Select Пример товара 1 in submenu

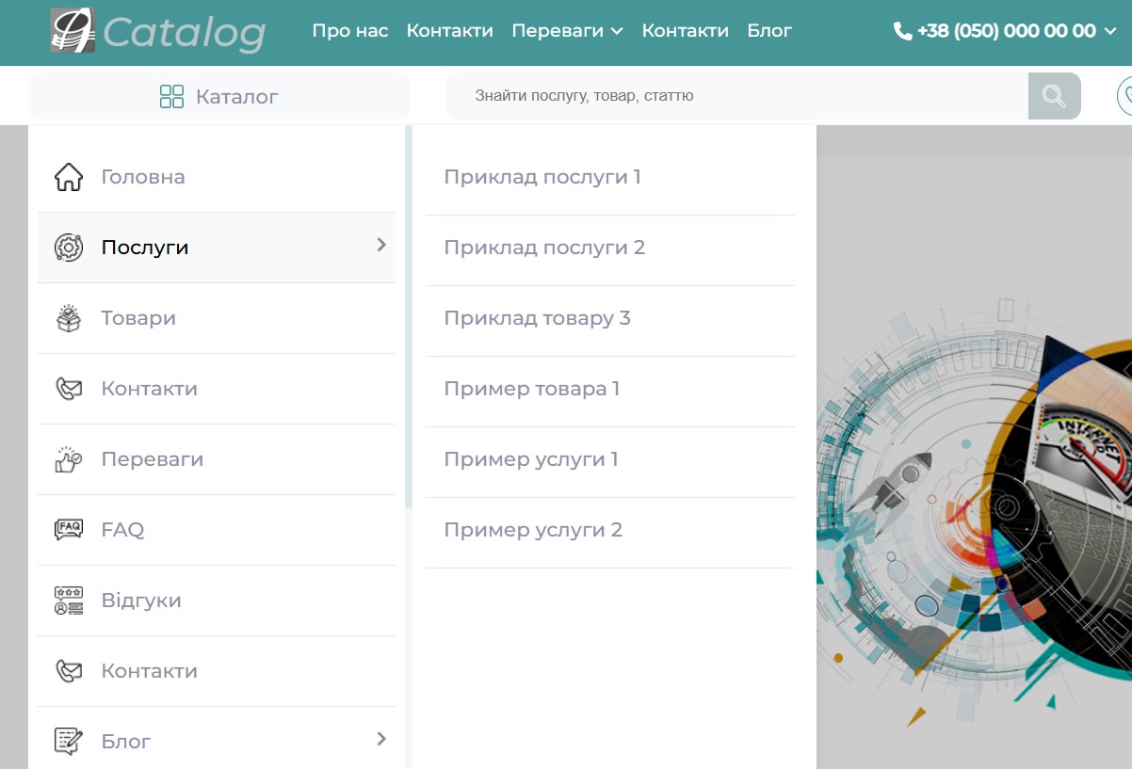tap(532, 389)
